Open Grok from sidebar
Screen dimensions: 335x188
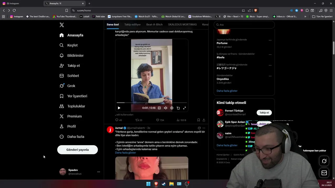[x=68, y=86]
